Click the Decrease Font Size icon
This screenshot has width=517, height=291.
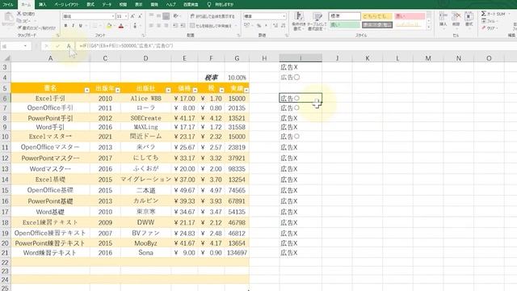140,16
